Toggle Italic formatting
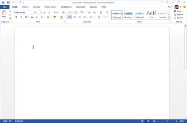The width and height of the screenshot is (187, 123). tap(21, 17)
